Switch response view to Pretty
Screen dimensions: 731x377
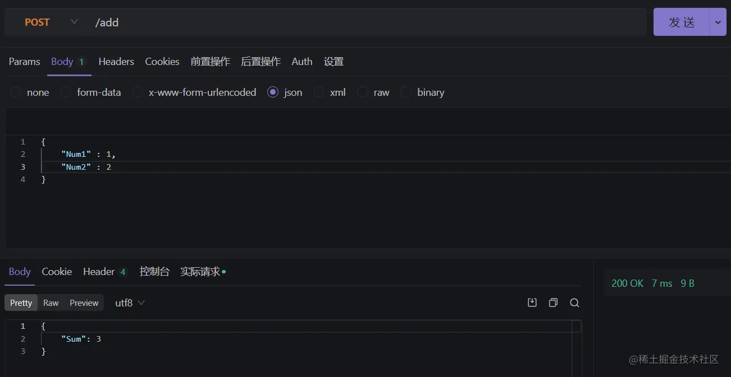(x=21, y=302)
